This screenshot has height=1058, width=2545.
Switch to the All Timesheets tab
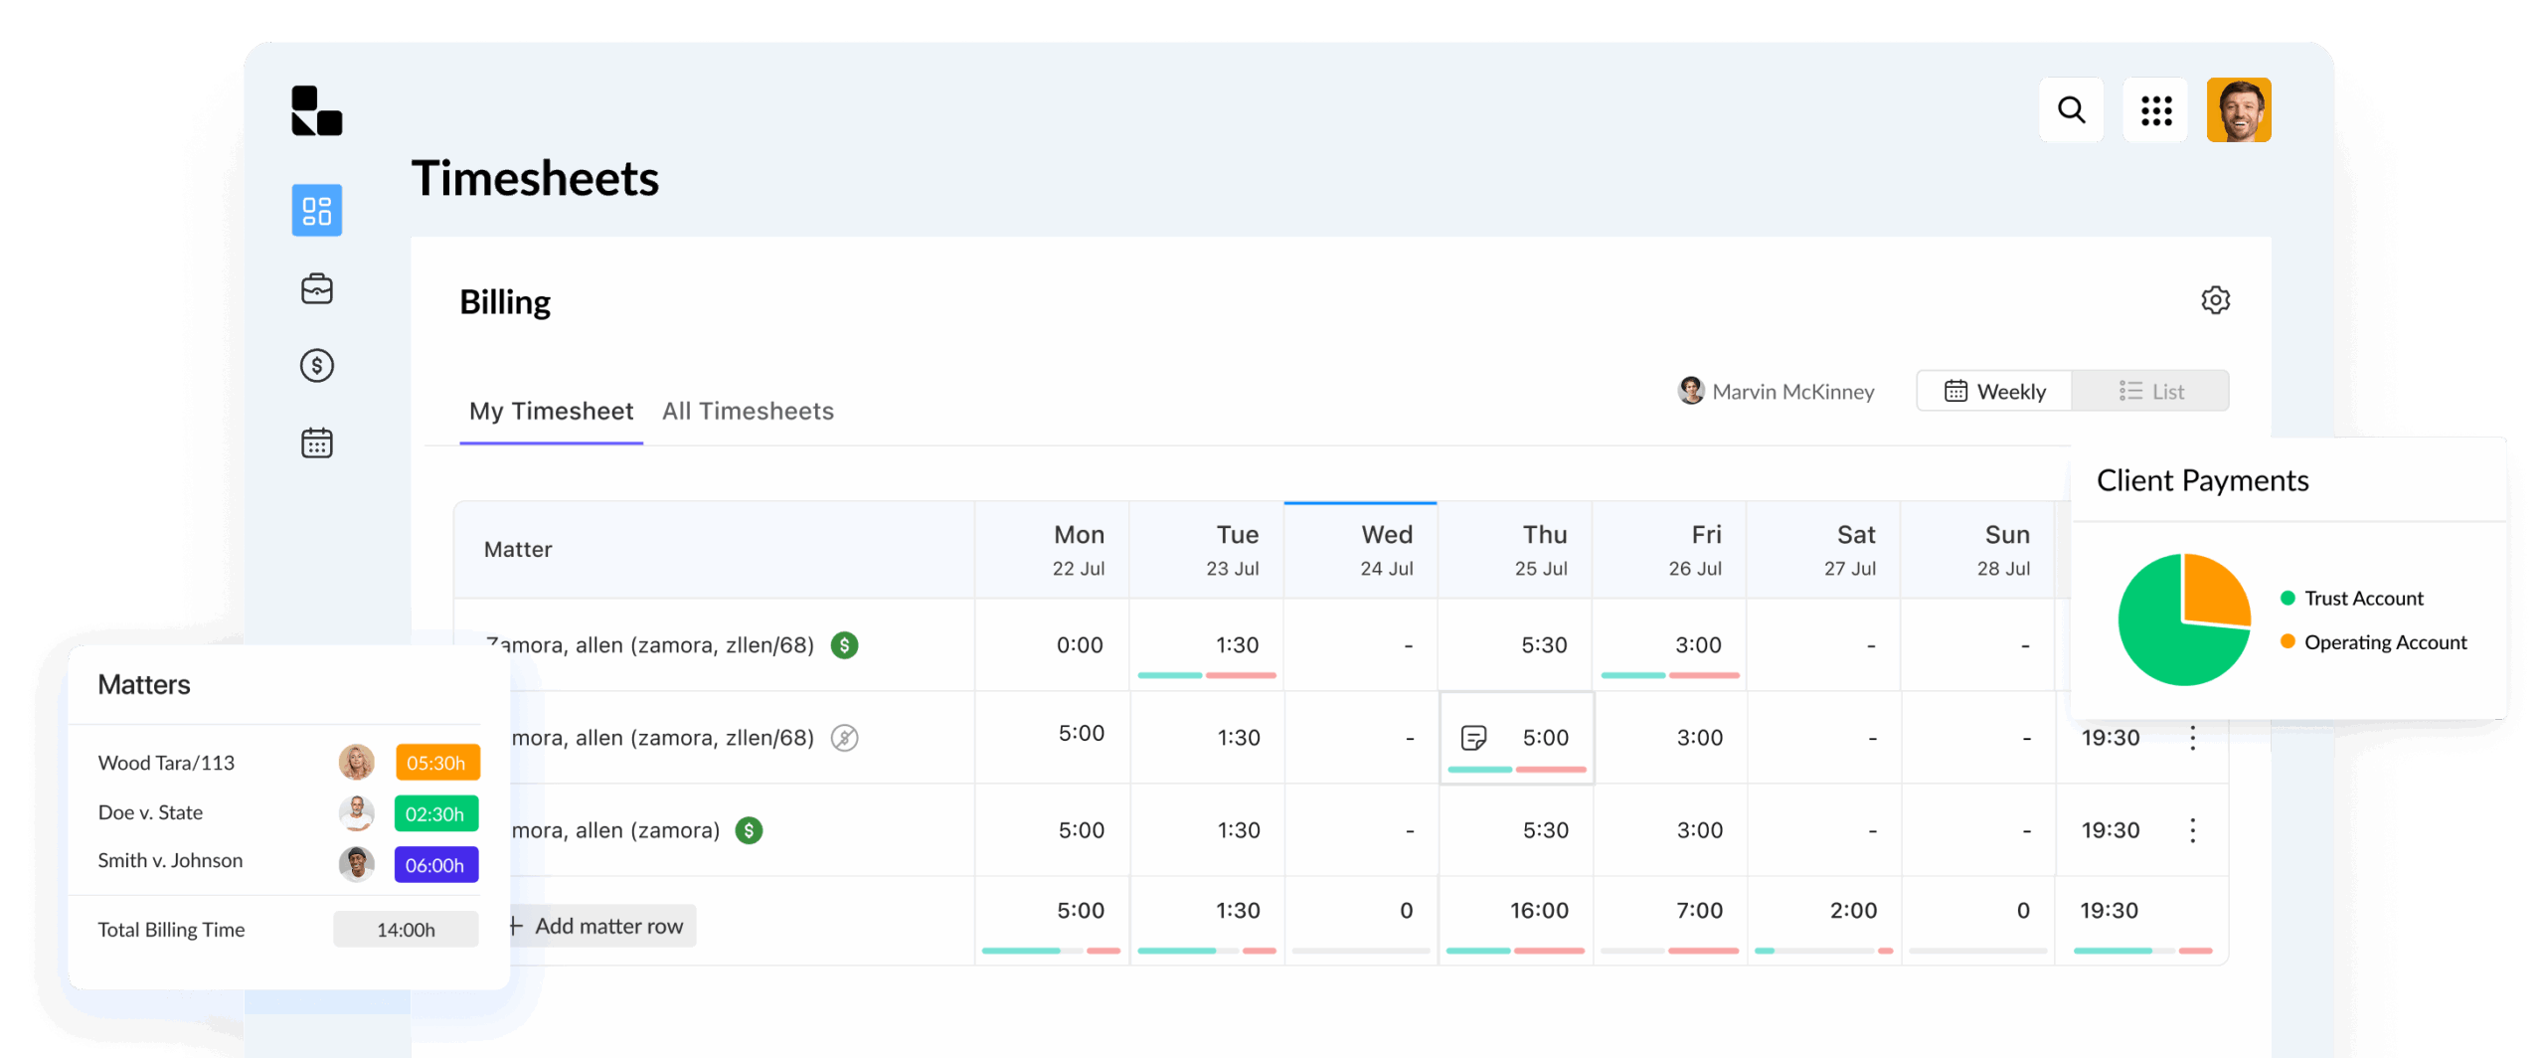click(748, 412)
